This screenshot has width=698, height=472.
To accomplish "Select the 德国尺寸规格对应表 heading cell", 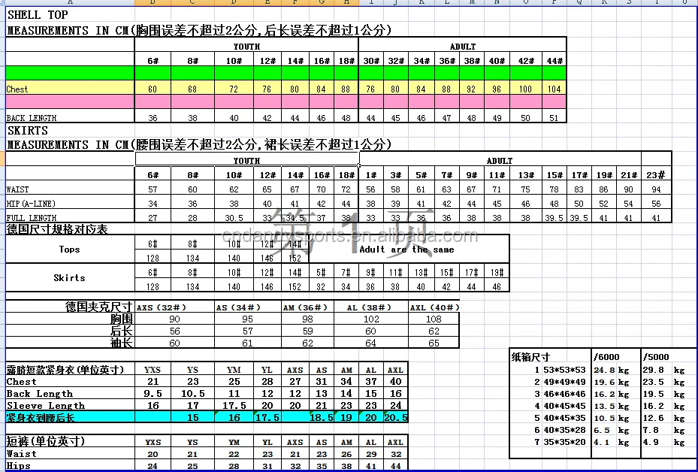I will [57, 228].
